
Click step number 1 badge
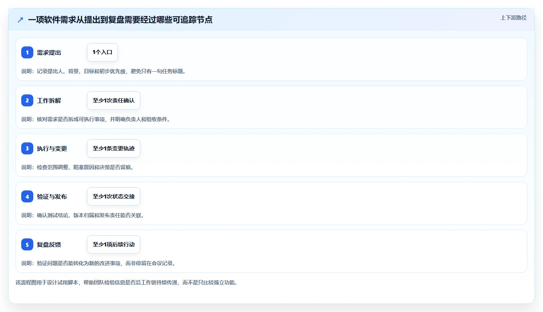point(27,52)
